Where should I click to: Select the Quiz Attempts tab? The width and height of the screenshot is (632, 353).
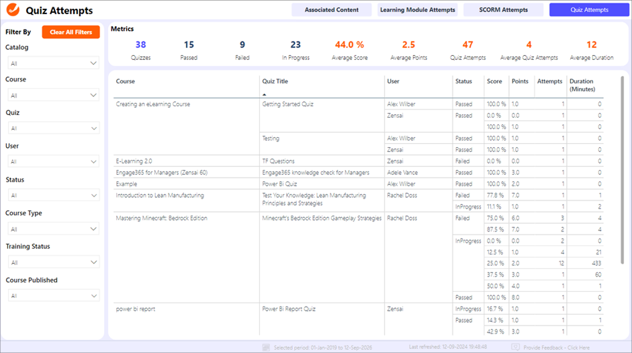click(x=589, y=10)
